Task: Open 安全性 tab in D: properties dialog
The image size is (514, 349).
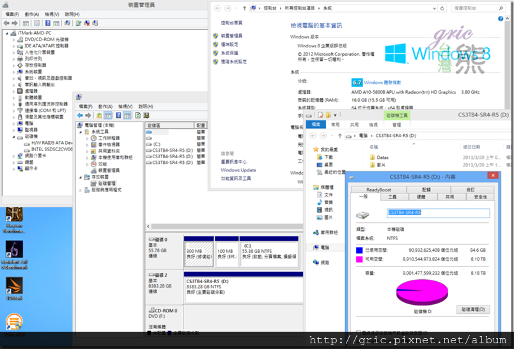Action: click(x=480, y=197)
